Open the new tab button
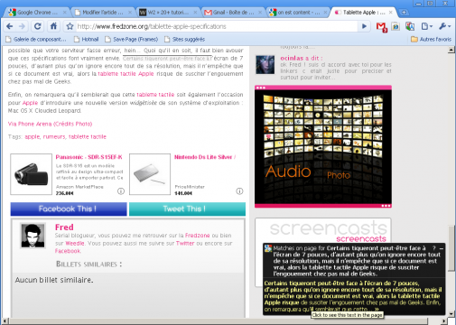The image size is (456, 325). tap(404, 13)
